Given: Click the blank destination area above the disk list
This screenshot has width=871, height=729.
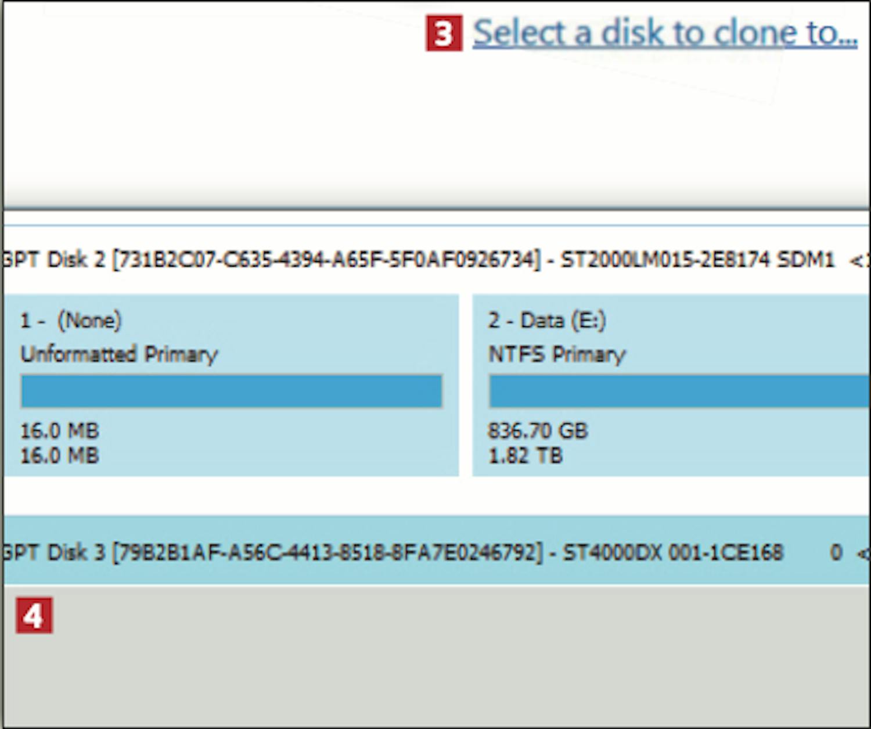Looking at the screenshot, I should click(435, 128).
